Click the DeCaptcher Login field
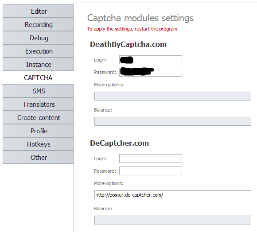The height and width of the screenshot is (232, 257). 151,159
